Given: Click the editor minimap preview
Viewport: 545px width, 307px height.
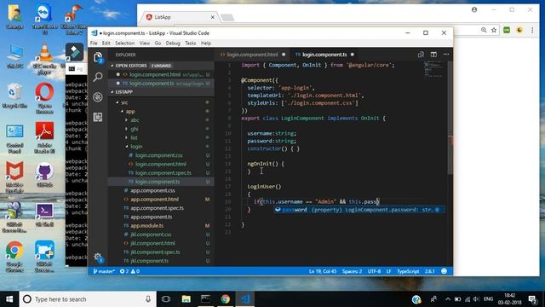Looking at the screenshot, I should 433,69.
